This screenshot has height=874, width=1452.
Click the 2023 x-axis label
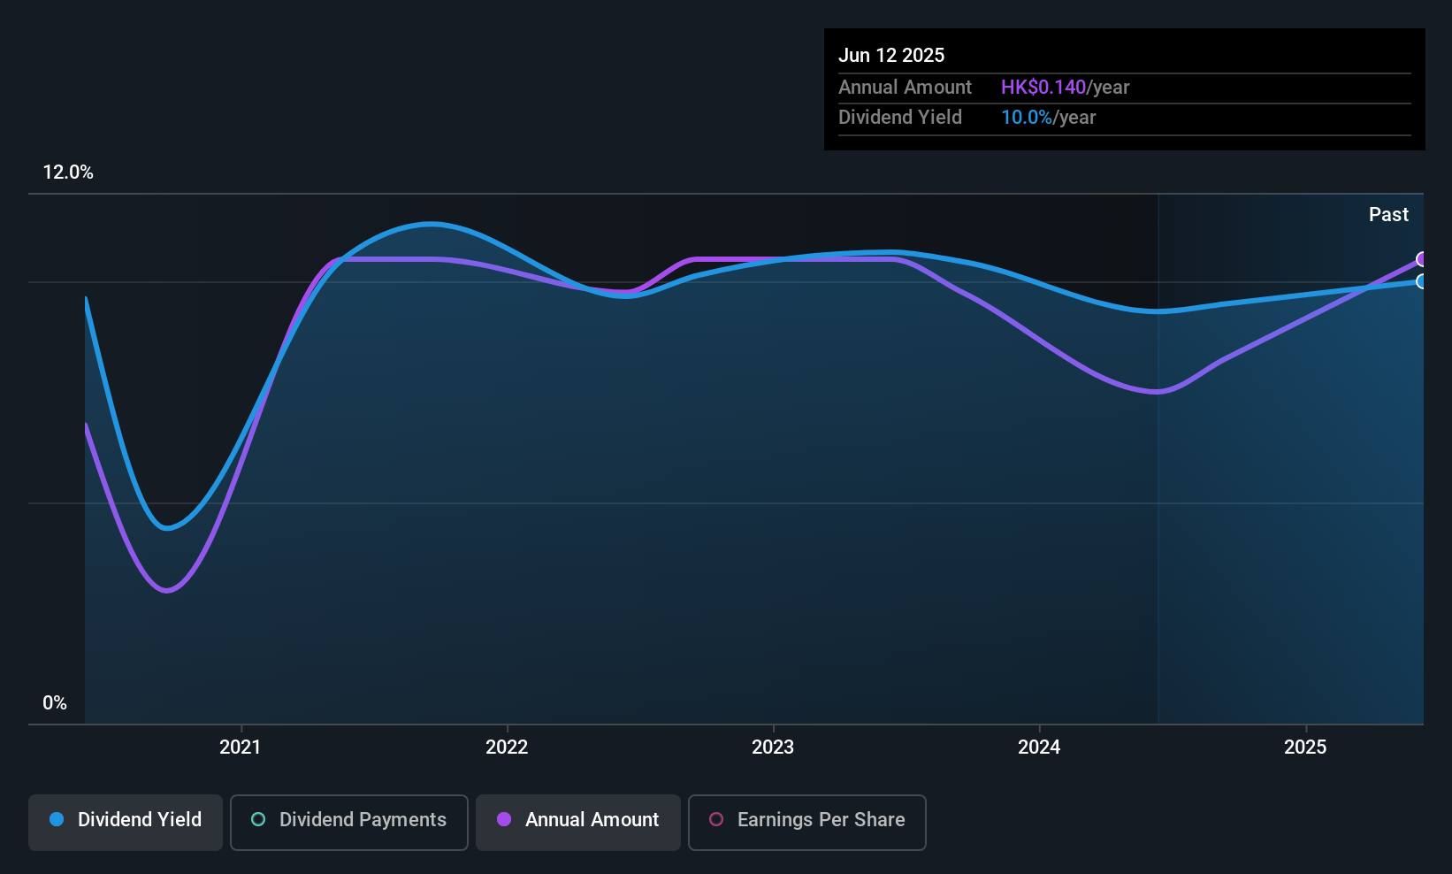click(x=773, y=747)
